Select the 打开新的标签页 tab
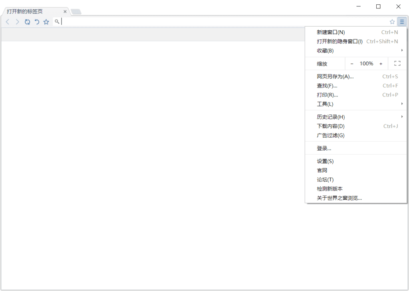The height and width of the screenshot is (291, 409). tap(35, 12)
